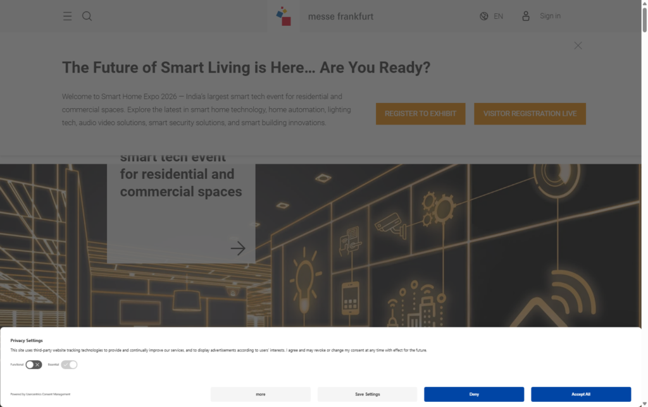Viewport: 648px width, 407px height.
Task: Click Register to Exhibit button
Action: [420, 114]
